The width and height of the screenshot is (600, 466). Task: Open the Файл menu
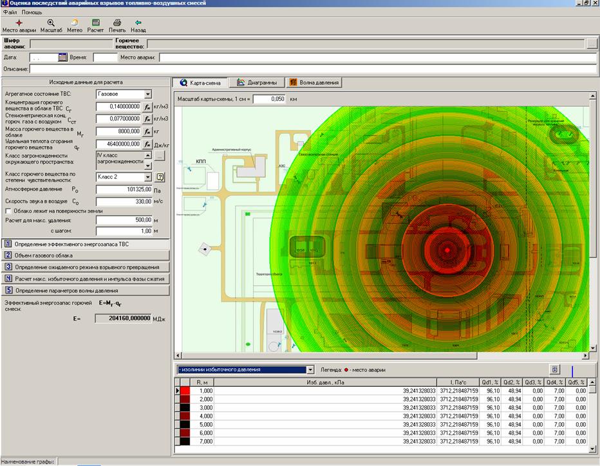click(x=10, y=12)
